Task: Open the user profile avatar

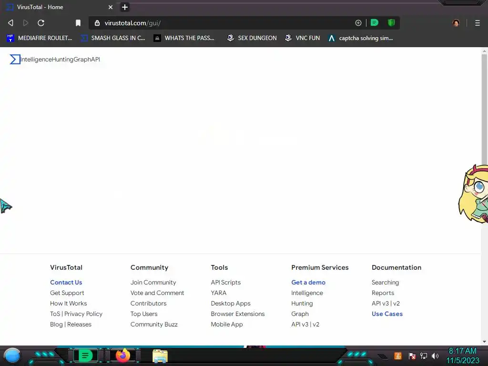Action: point(456,23)
